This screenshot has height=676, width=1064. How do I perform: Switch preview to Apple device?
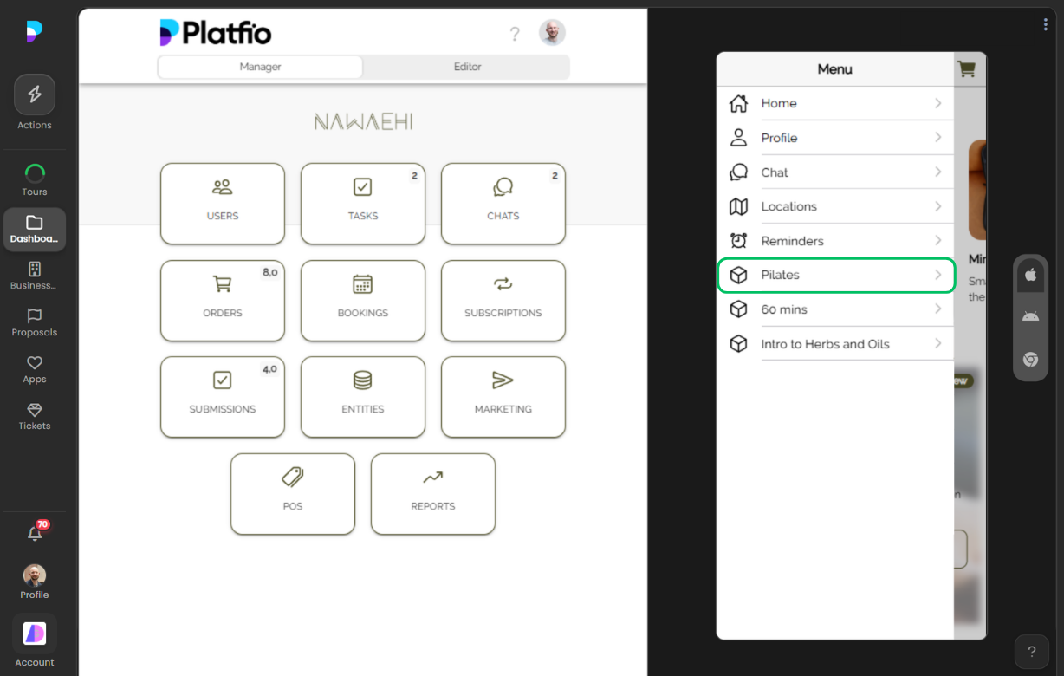coord(1030,275)
